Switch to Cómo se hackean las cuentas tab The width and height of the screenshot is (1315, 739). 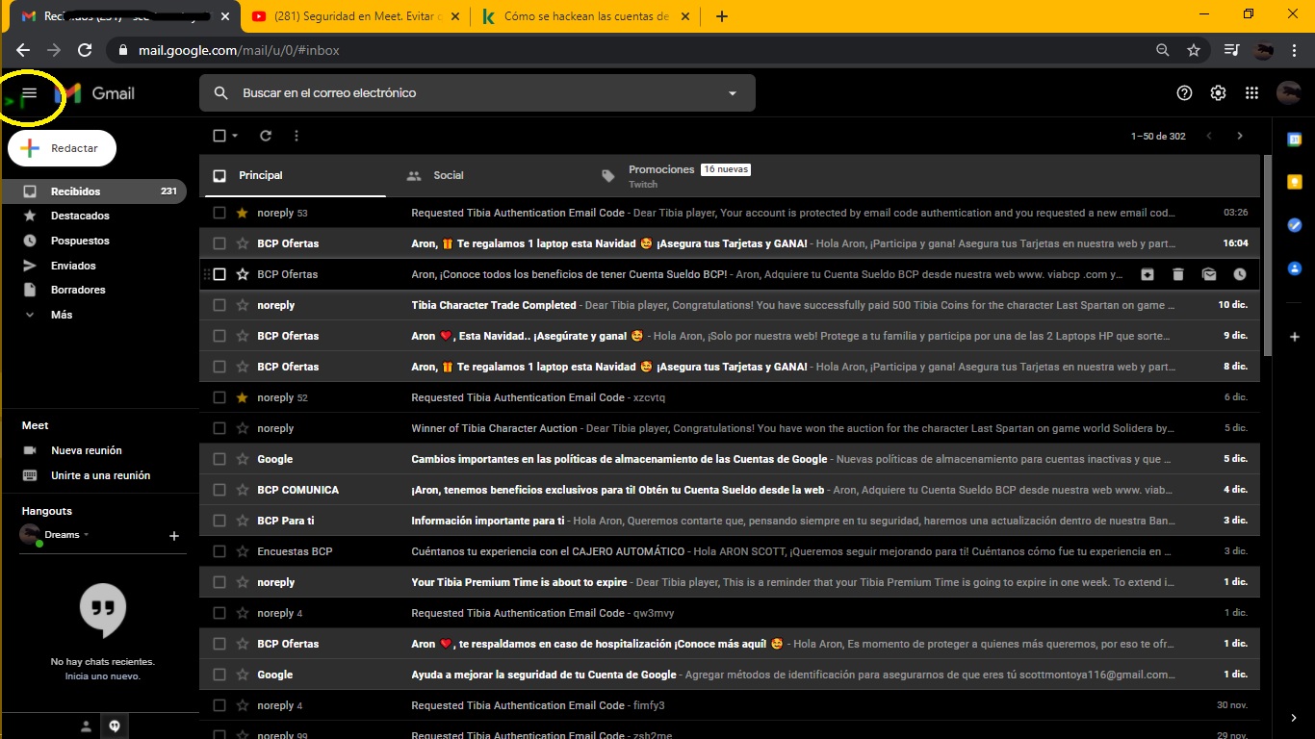pos(586,16)
